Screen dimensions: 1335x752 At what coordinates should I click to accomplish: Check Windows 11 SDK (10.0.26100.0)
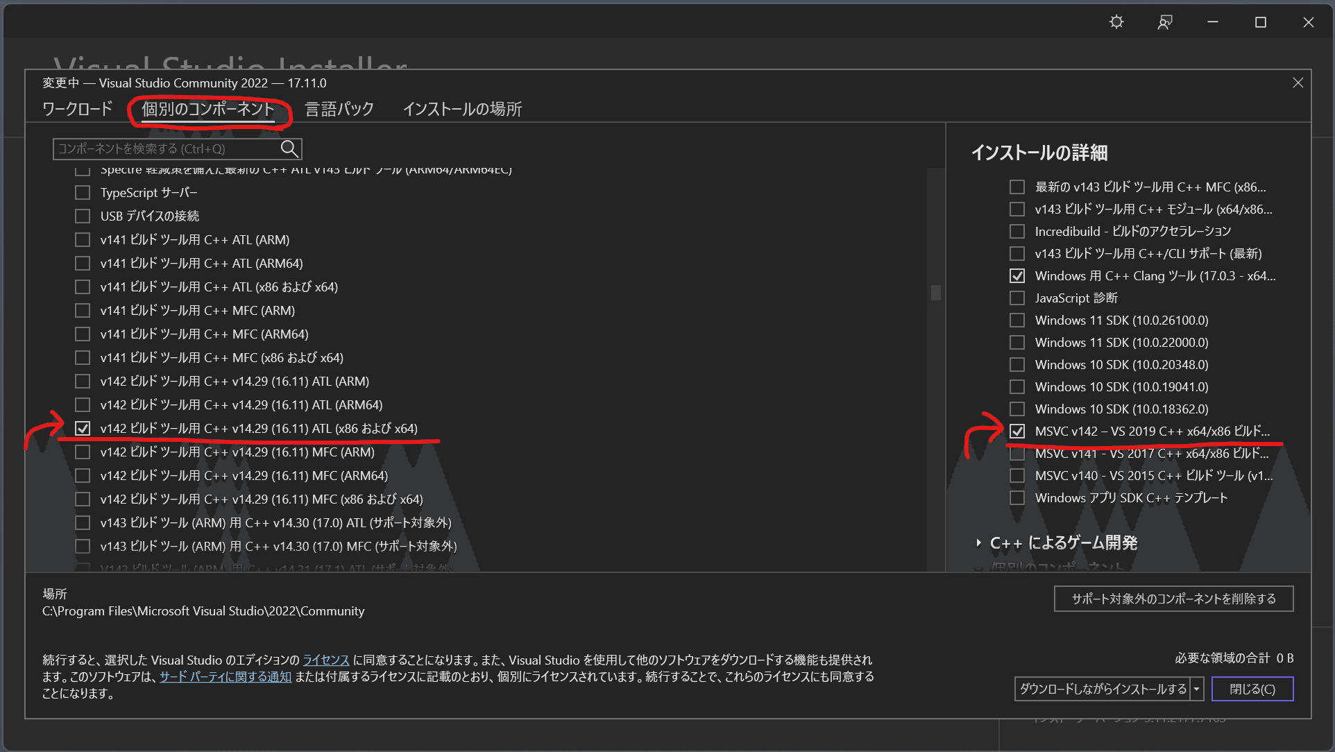1017,320
